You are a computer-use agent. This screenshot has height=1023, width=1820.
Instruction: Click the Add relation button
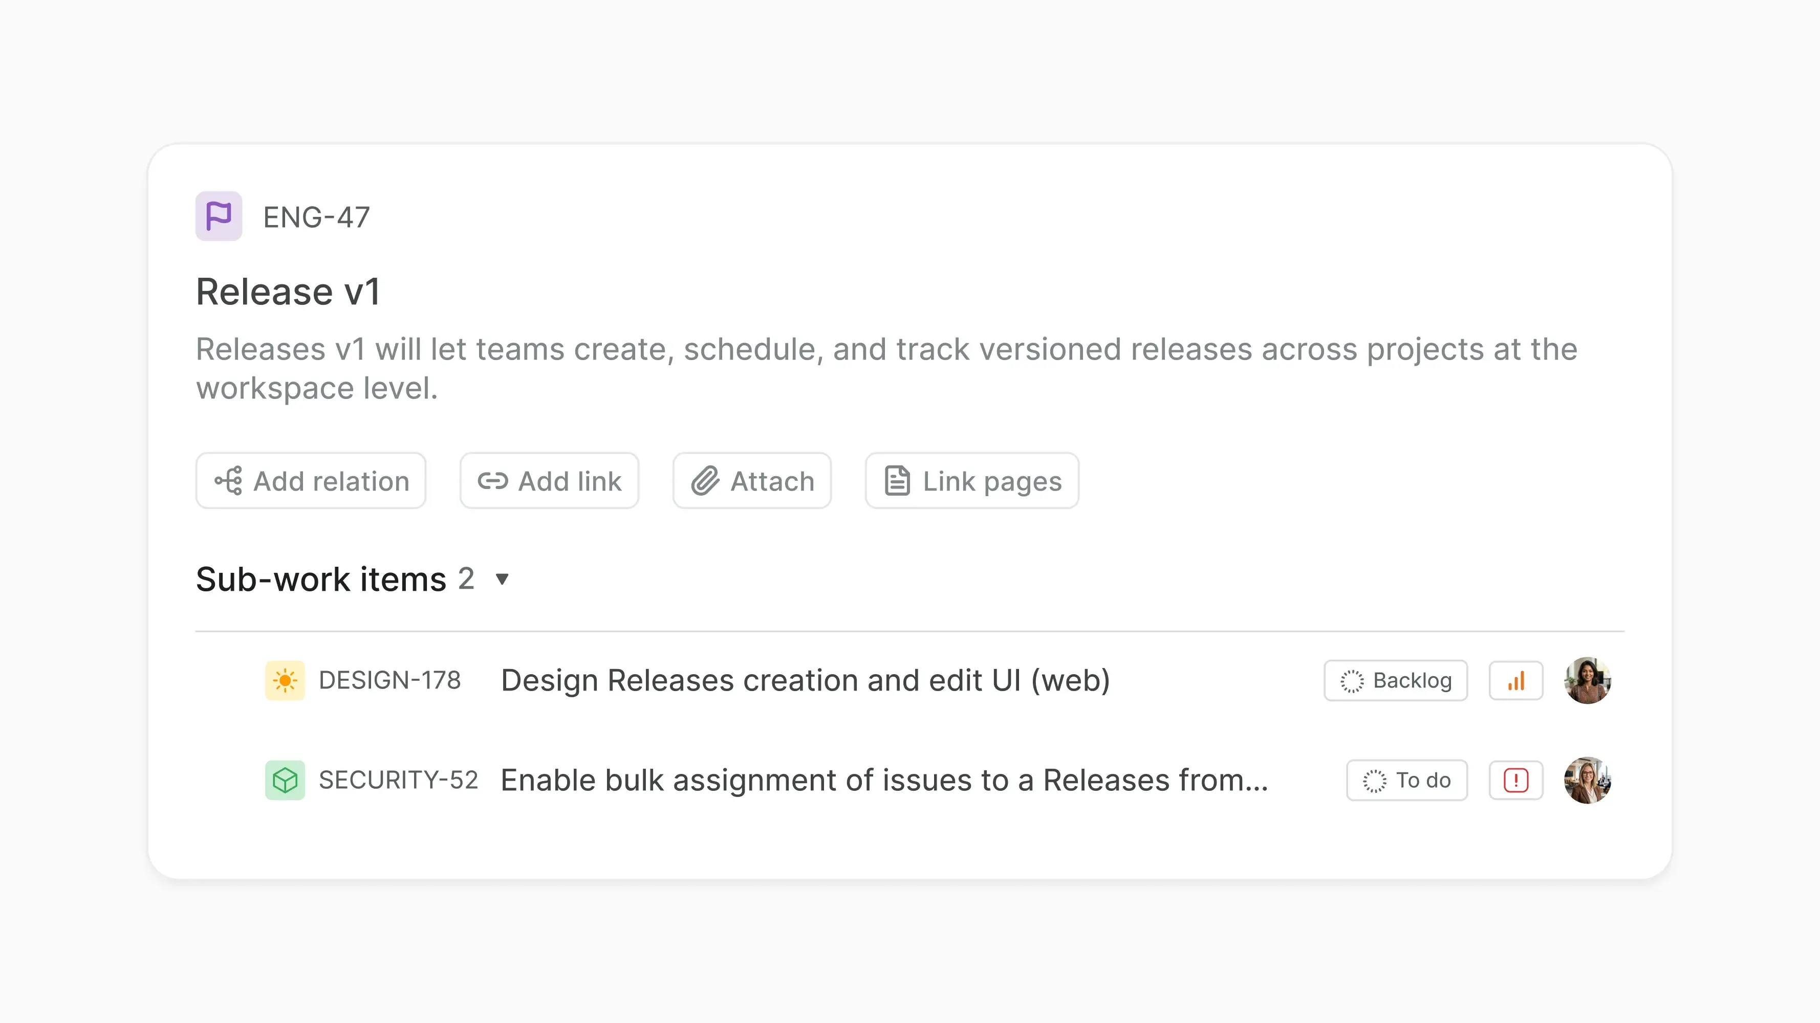coord(311,481)
